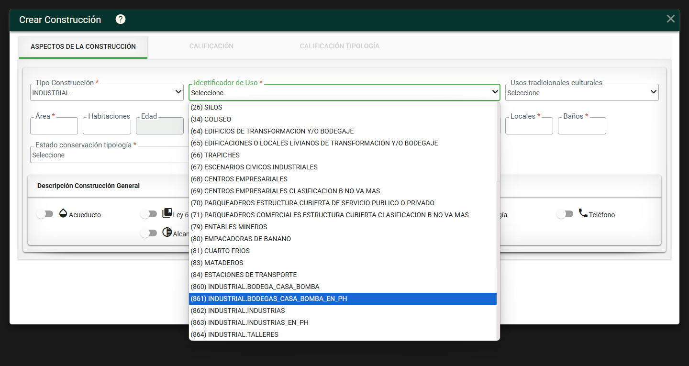Click the Área input field
The width and height of the screenshot is (689, 366).
(54, 126)
